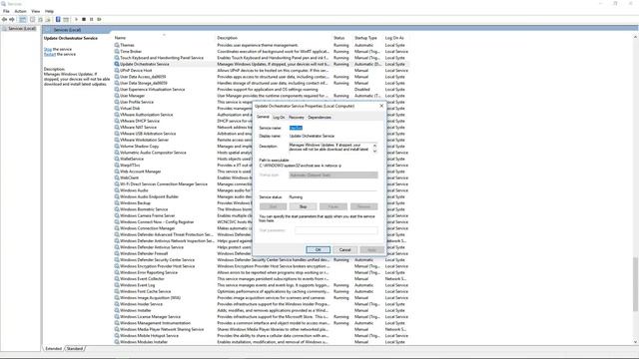Click the gear icon beside Windows Audio
The width and height of the screenshot is (639, 359).
tap(117, 190)
